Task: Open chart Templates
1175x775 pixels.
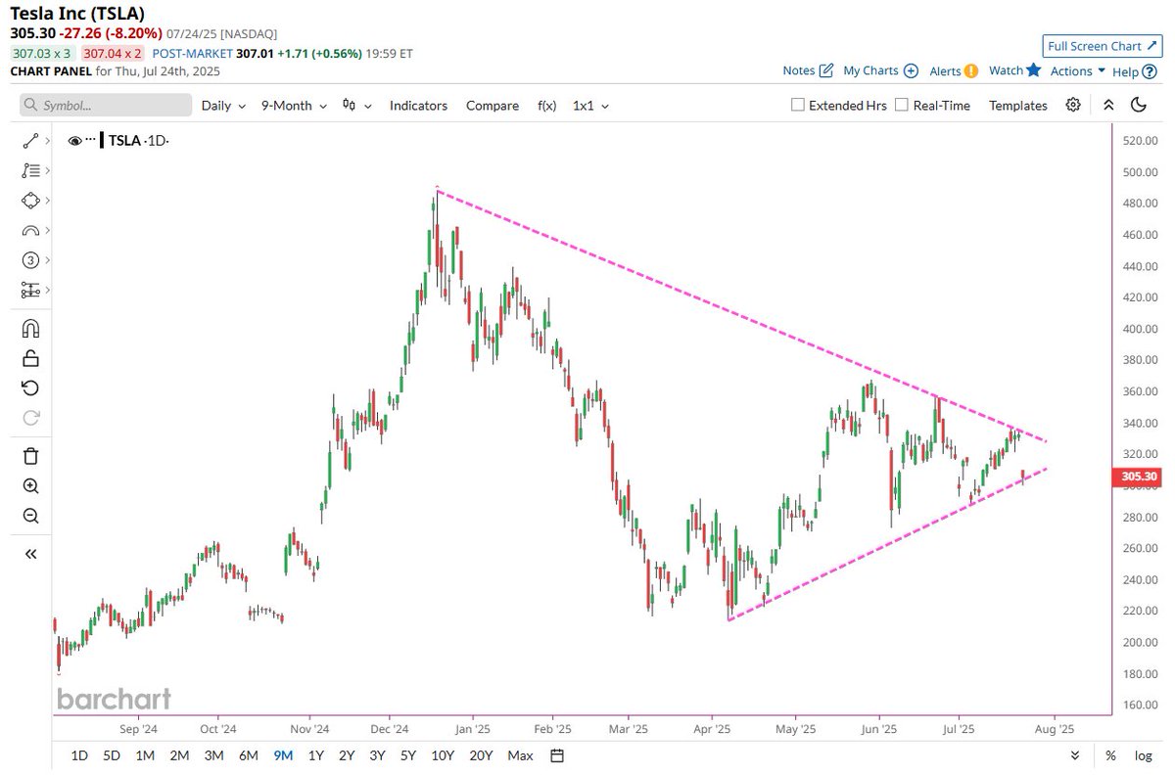Action: [1017, 105]
